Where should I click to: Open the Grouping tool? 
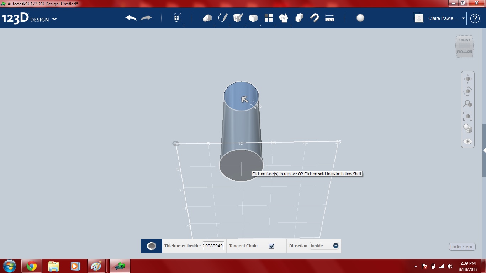(x=284, y=18)
